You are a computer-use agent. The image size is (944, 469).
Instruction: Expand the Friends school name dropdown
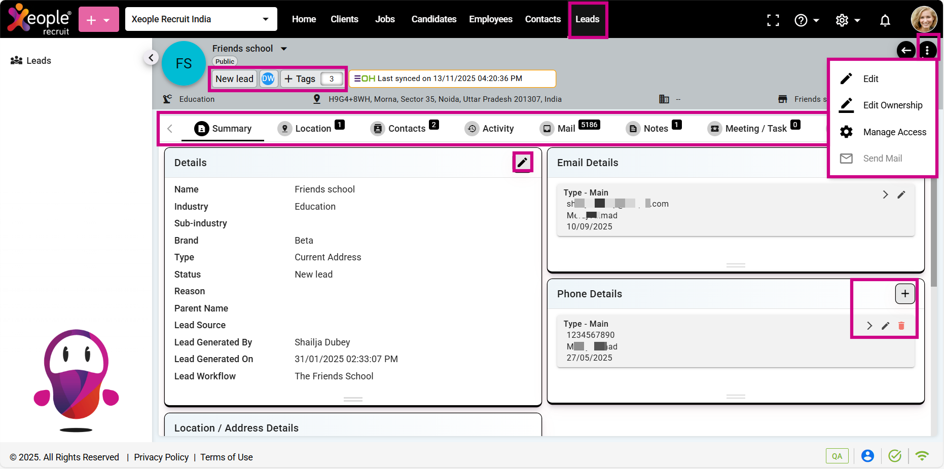(284, 49)
